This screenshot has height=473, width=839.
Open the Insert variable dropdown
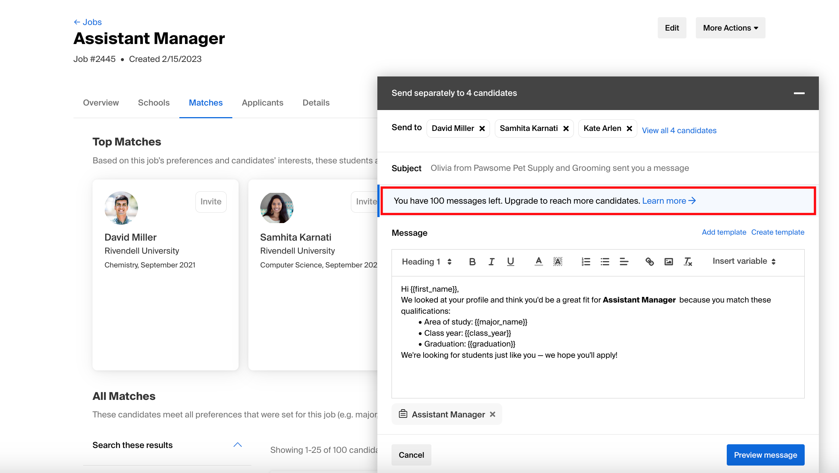point(744,261)
